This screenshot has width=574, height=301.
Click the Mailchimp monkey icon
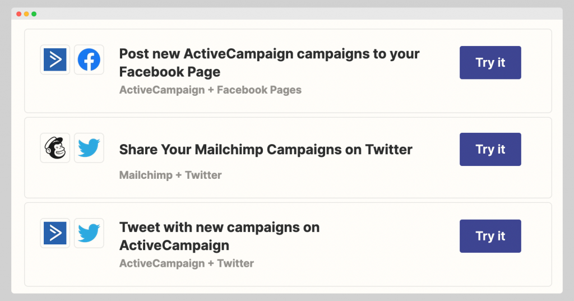(x=55, y=148)
